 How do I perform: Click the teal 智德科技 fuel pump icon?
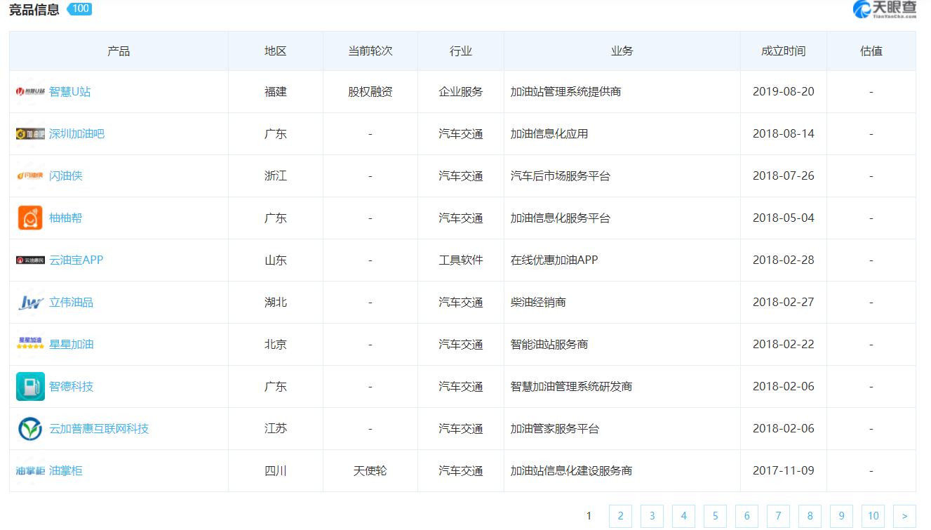[30, 387]
